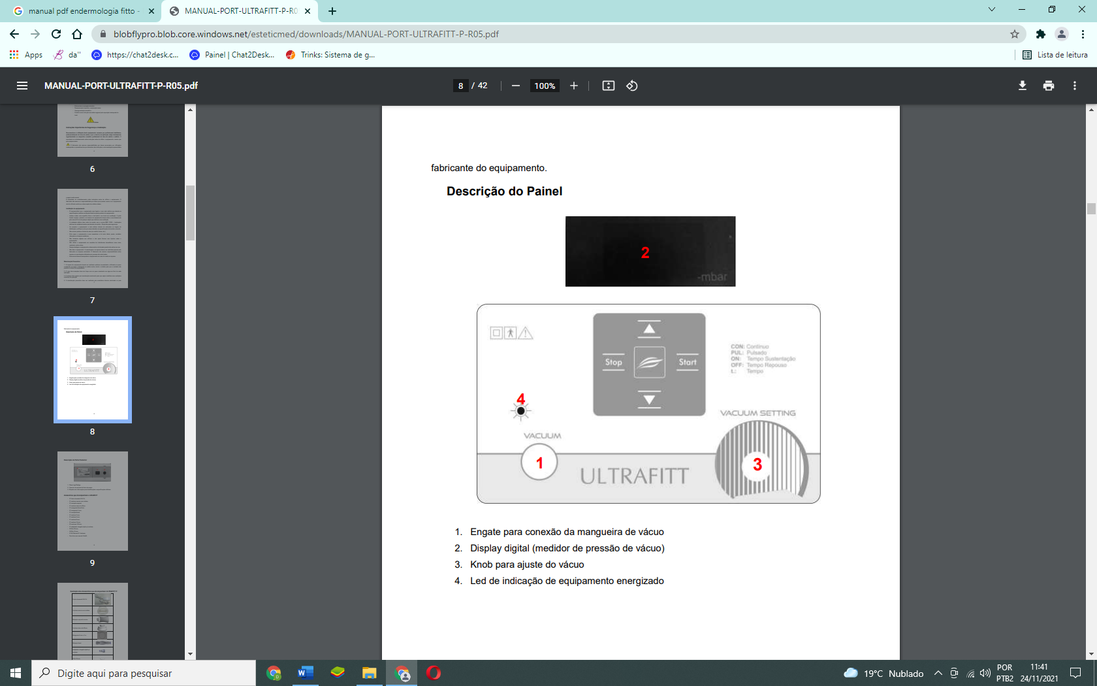Select the page 9 thumbnail
1097x686 pixels.
coord(93,501)
